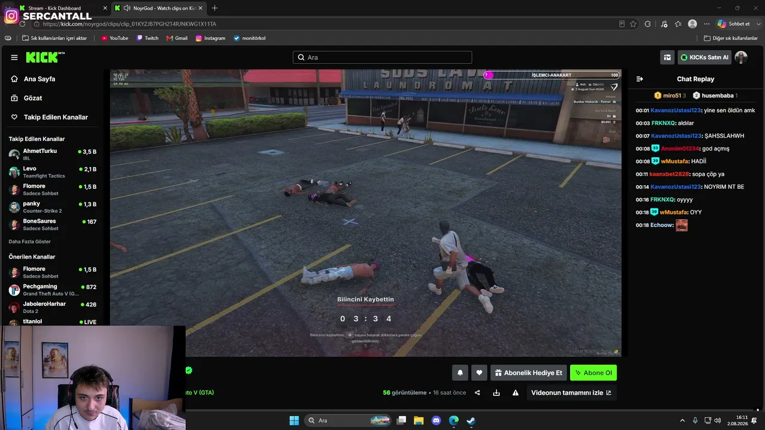Image resolution: width=765 pixels, height=430 pixels.
Task: Open the user profile avatar menu
Action: coord(741,57)
